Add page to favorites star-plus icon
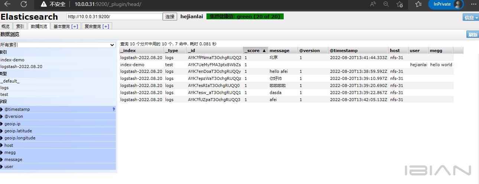The height and width of the screenshot is (184, 479). tap(400, 4)
